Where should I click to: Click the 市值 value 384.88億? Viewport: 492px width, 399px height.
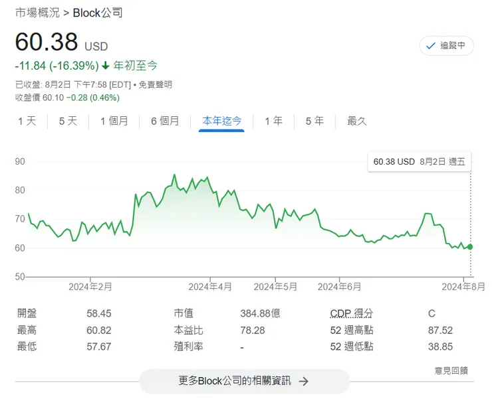coord(260,313)
